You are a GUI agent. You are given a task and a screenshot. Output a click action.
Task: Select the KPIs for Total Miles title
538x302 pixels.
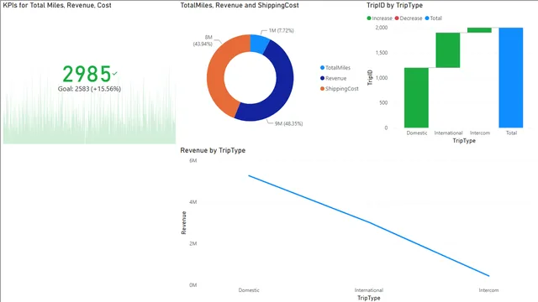[x=57, y=5]
